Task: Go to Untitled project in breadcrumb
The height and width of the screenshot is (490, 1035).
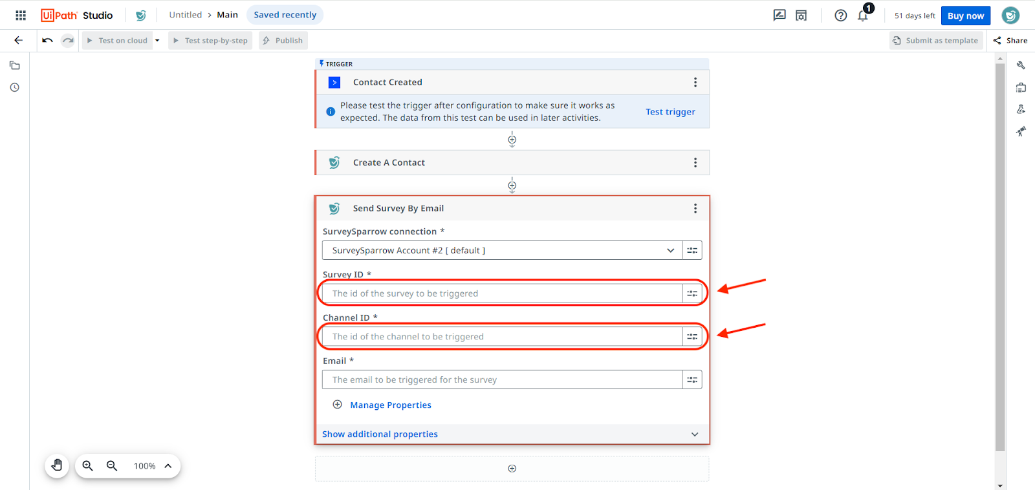Action: (x=185, y=15)
